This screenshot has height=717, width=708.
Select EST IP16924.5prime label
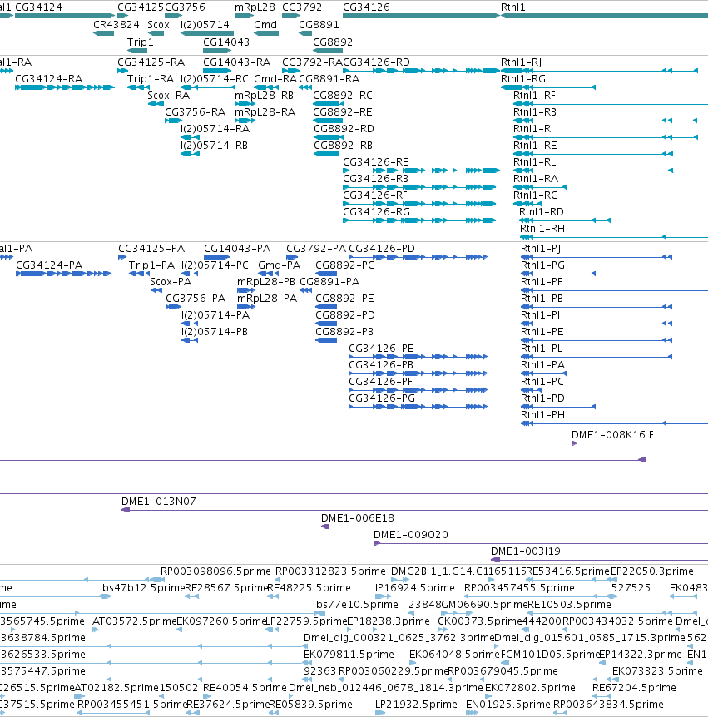415,587
